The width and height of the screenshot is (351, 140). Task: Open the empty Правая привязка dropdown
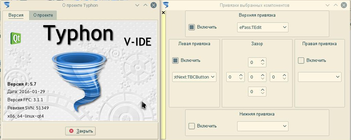(x=319, y=77)
